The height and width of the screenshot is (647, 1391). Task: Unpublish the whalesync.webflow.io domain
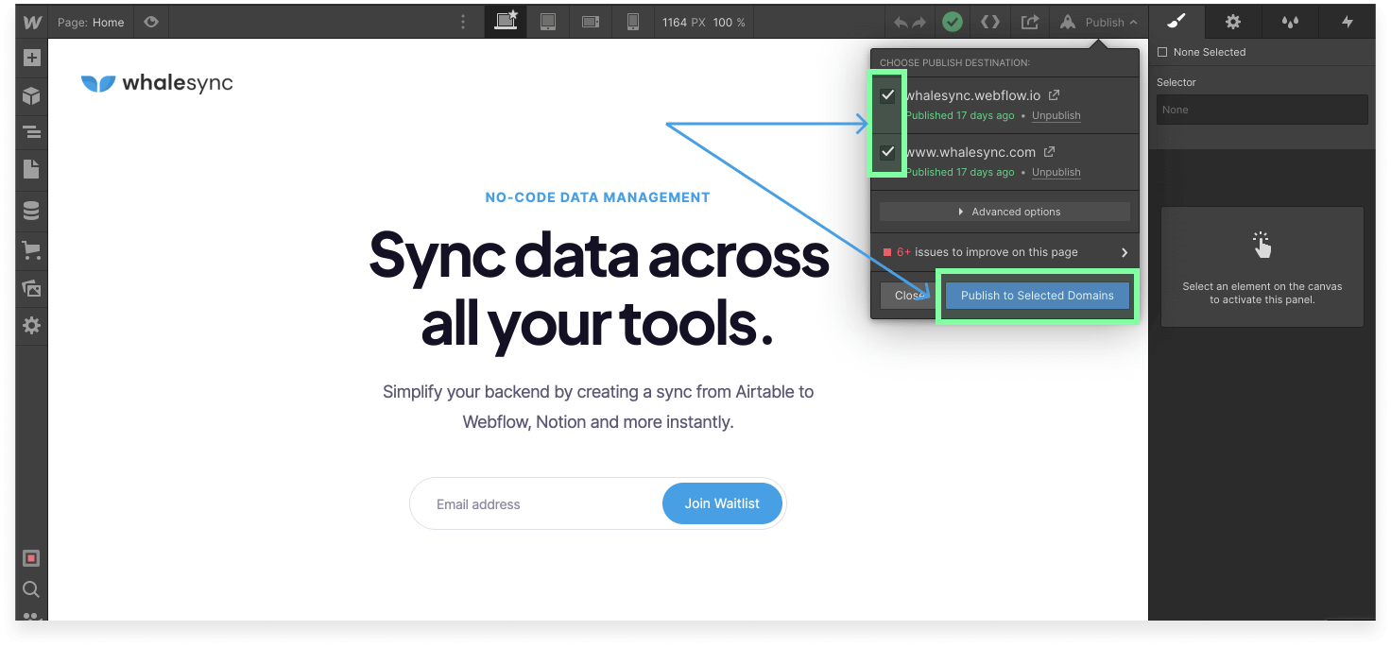(x=1056, y=115)
